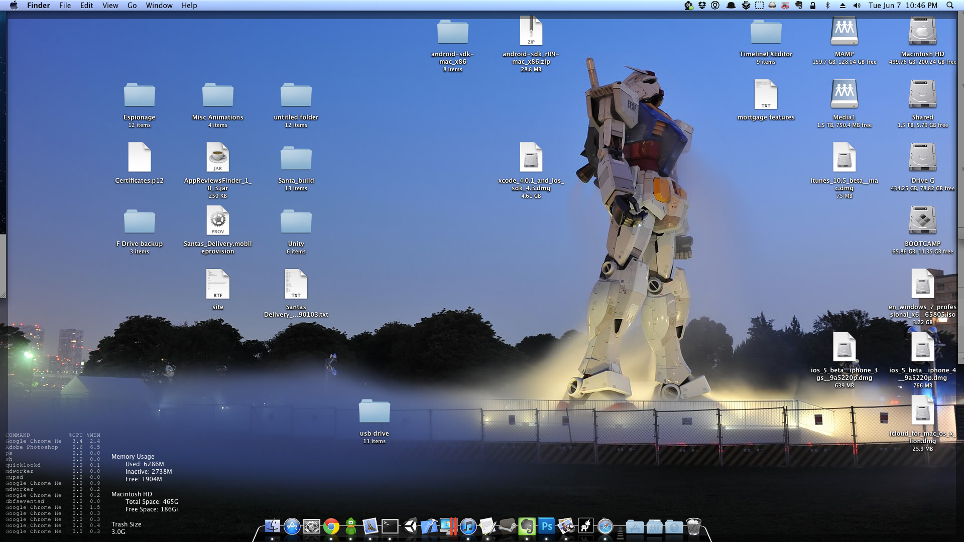Open the Spotlight search icon

coord(950,6)
